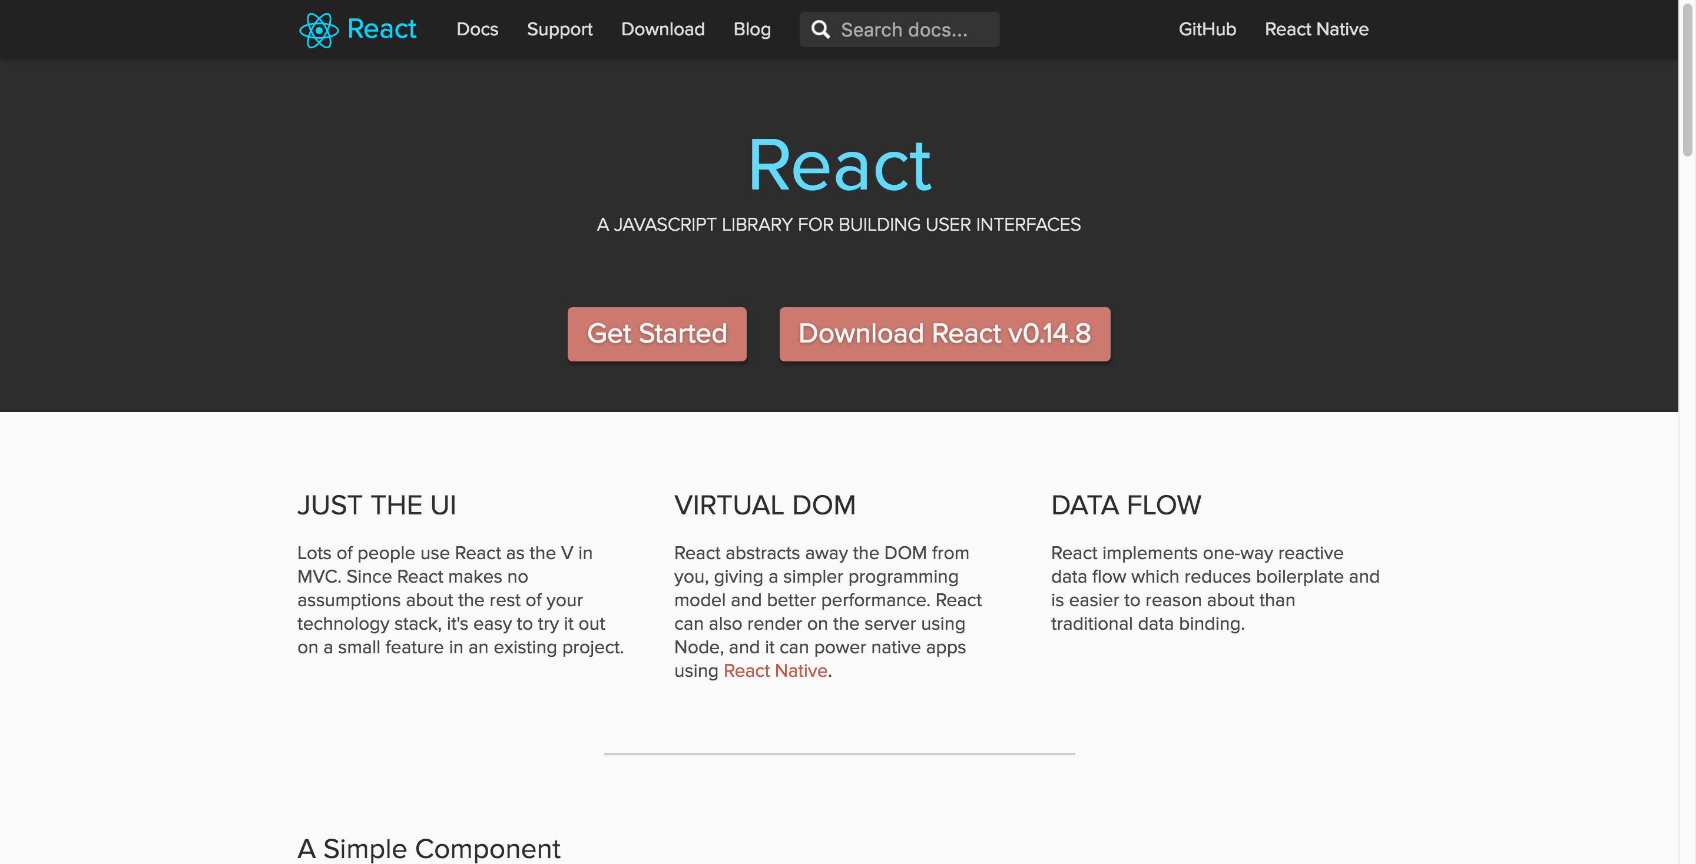The width and height of the screenshot is (1696, 864).
Task: Click the search icon in navbar
Action: click(x=821, y=29)
